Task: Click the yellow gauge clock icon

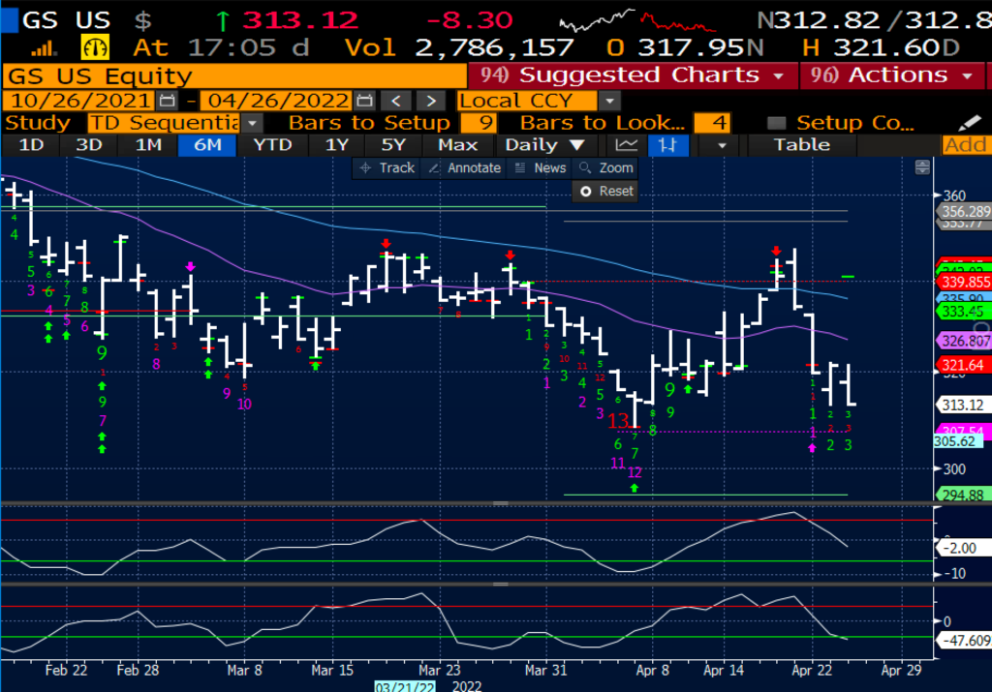Action: click(95, 47)
